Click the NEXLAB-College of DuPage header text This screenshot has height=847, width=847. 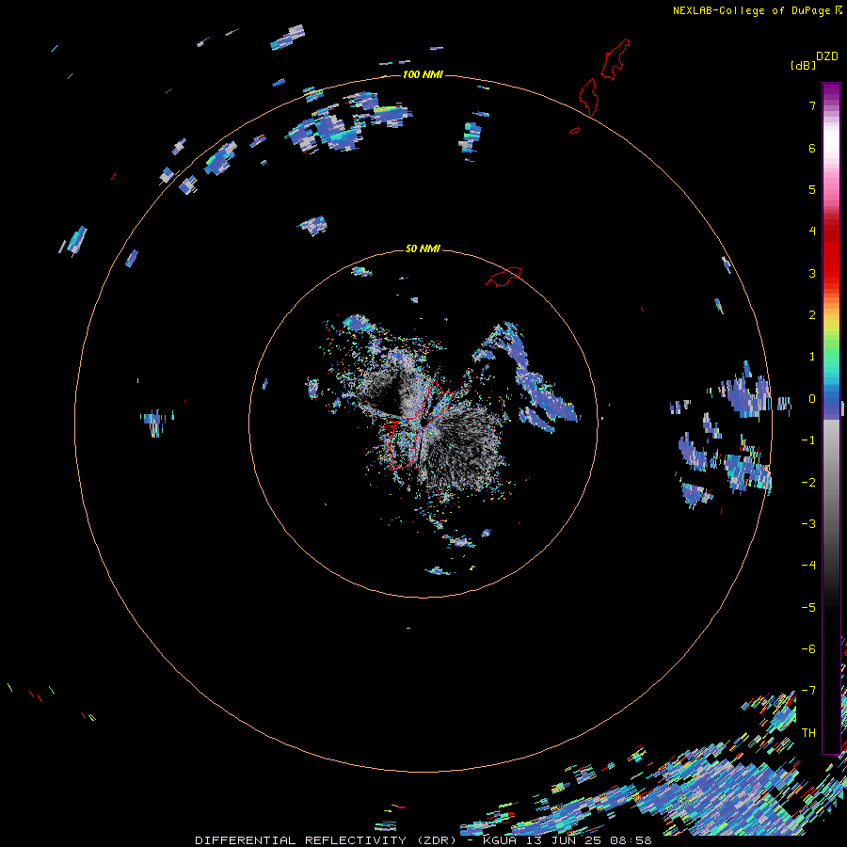tap(751, 10)
